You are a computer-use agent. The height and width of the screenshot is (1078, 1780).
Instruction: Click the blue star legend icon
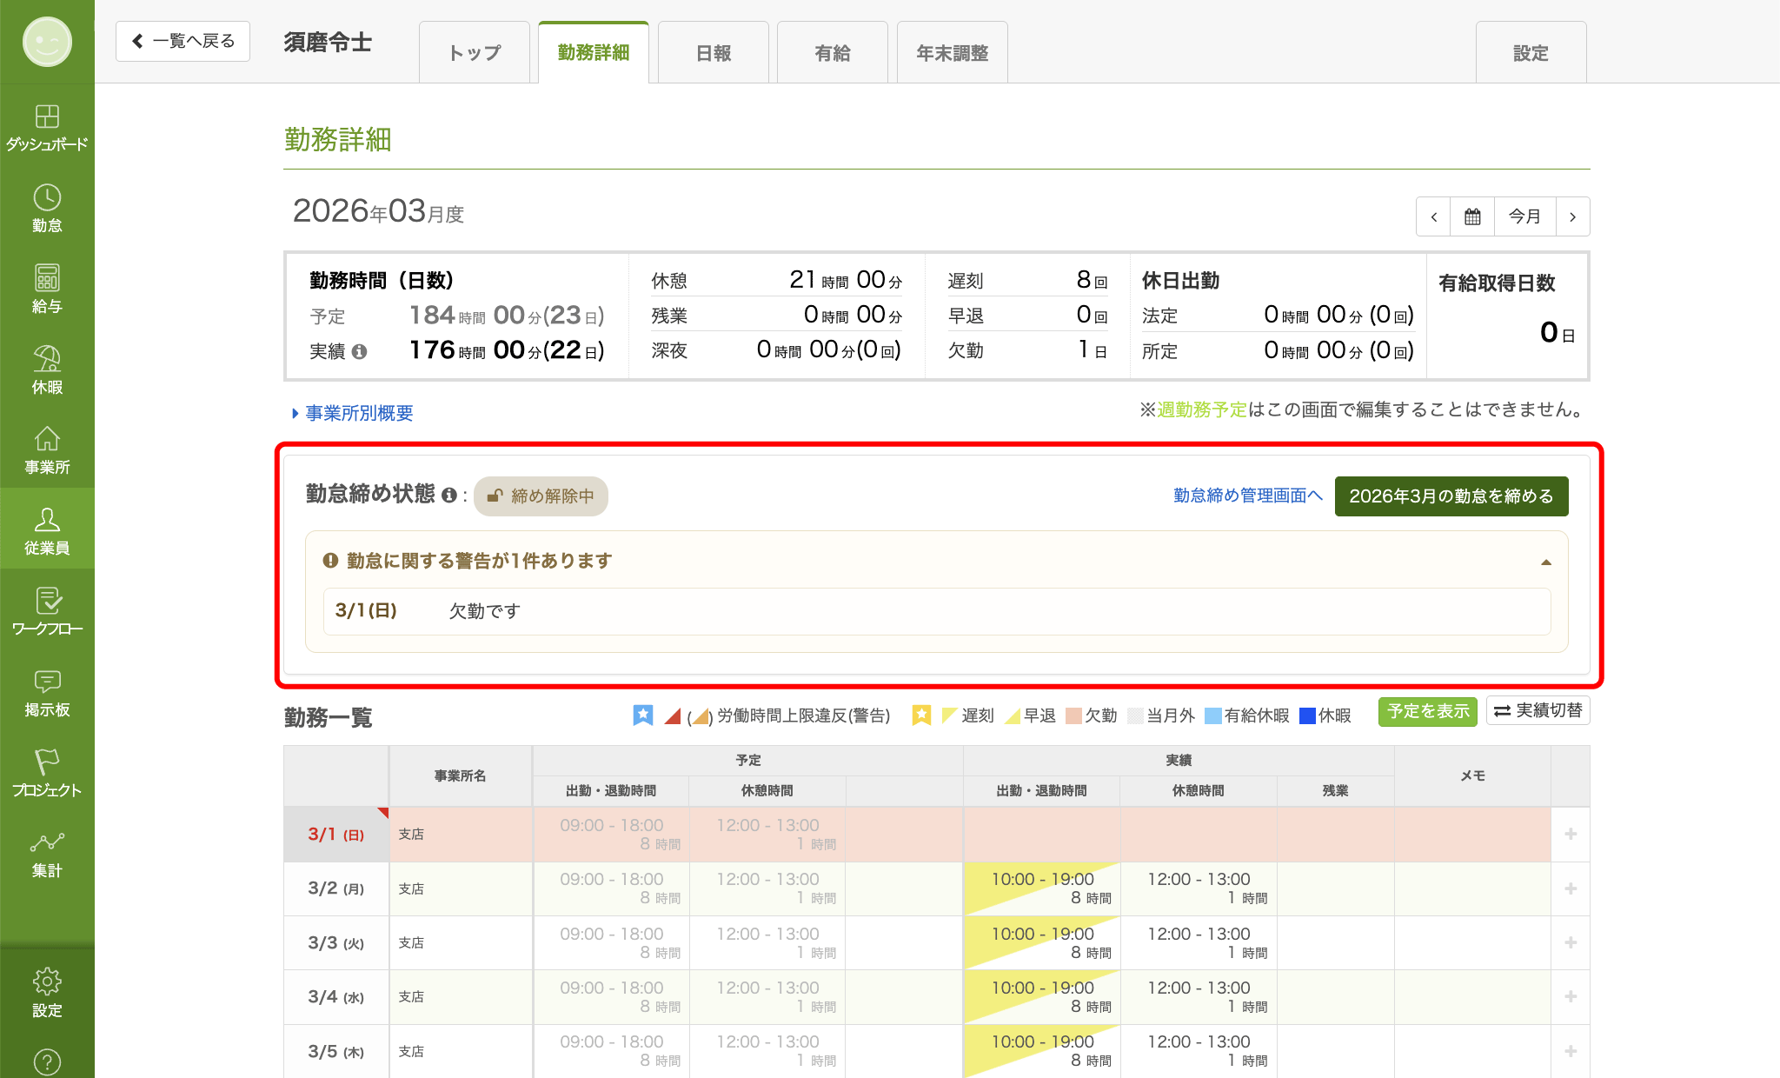coord(642,715)
